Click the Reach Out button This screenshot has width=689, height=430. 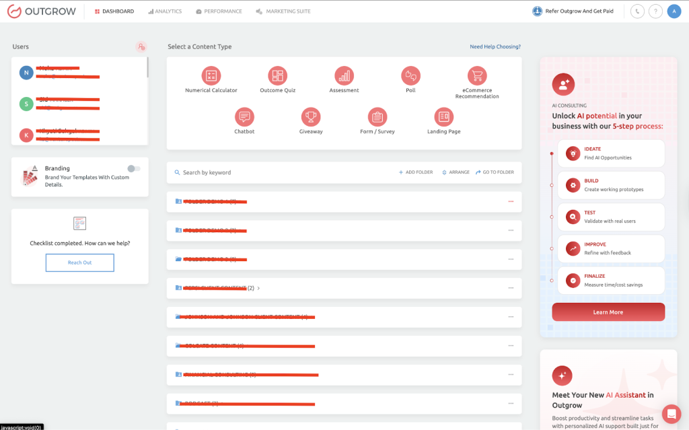79,262
